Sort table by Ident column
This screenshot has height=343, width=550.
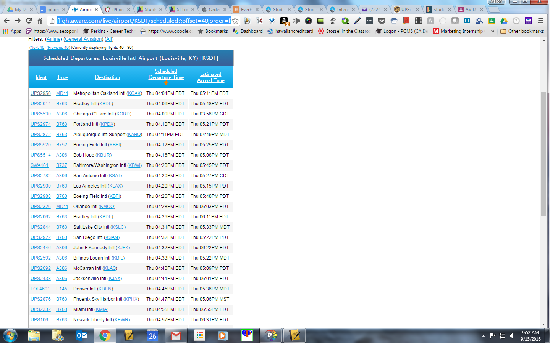[41, 77]
